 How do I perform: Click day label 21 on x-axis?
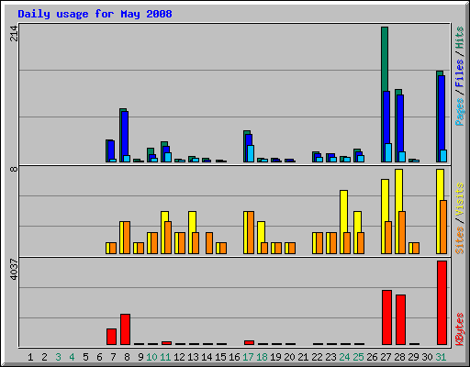pyautogui.click(x=303, y=357)
